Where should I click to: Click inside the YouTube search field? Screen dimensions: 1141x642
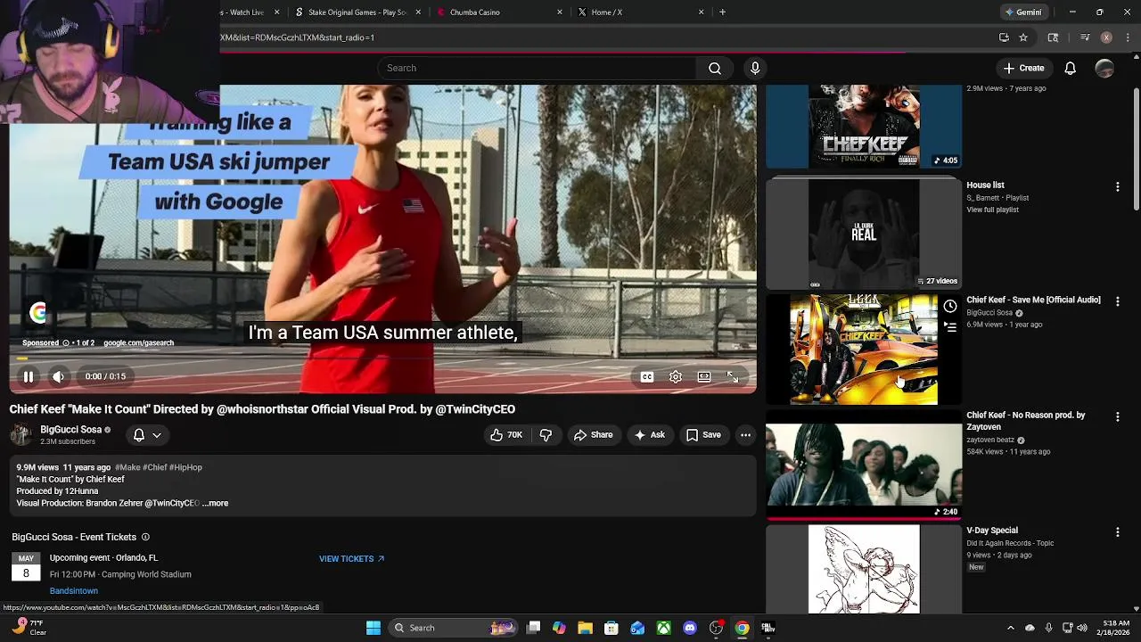tap(538, 68)
